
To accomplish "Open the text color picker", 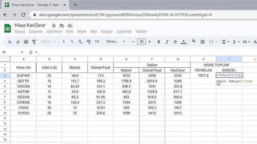I will (x=184, y=42).
